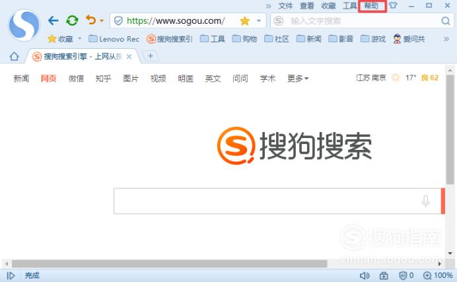
Task: Click the orange undo restore icon
Action: (91, 20)
